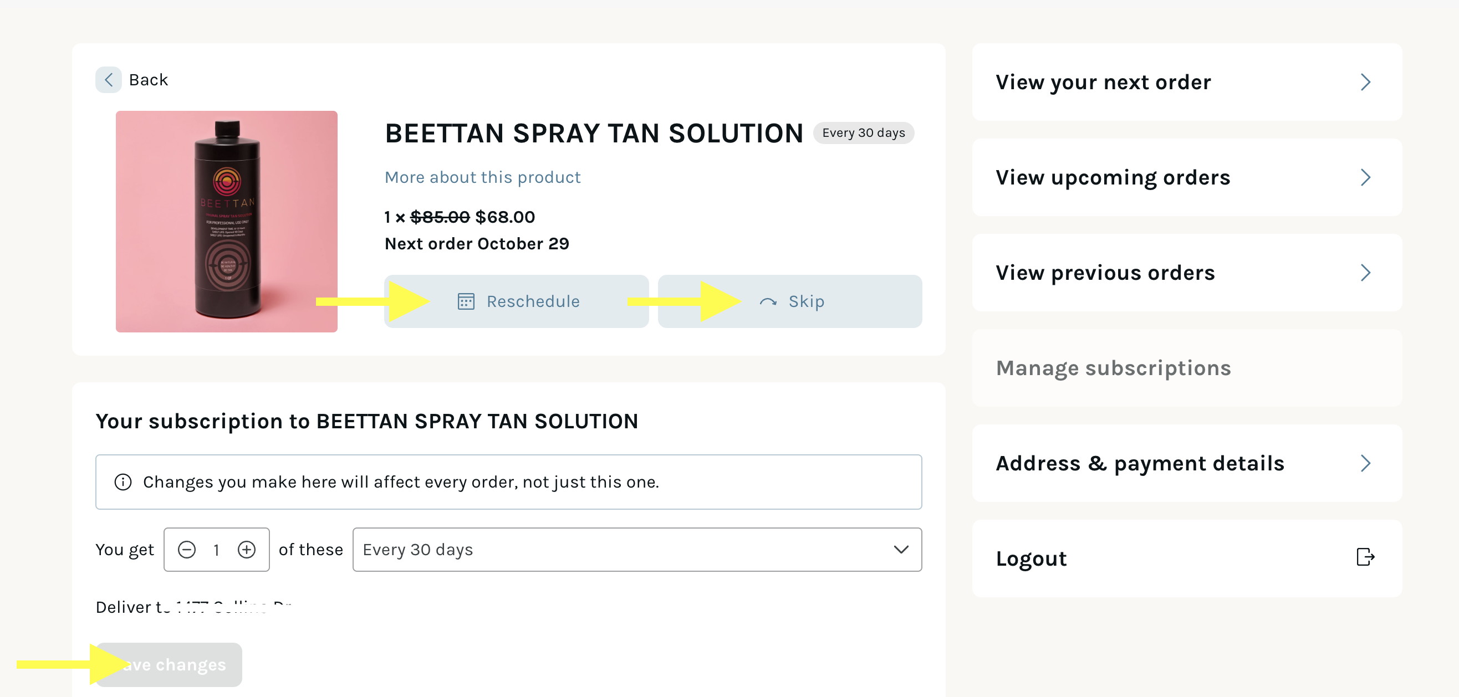Click the Skip curved arrow icon
Screen dimensions: 1459x697
point(767,302)
